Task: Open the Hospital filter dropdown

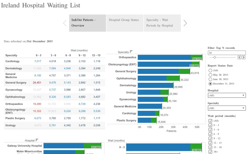Action: (x=227, y=95)
